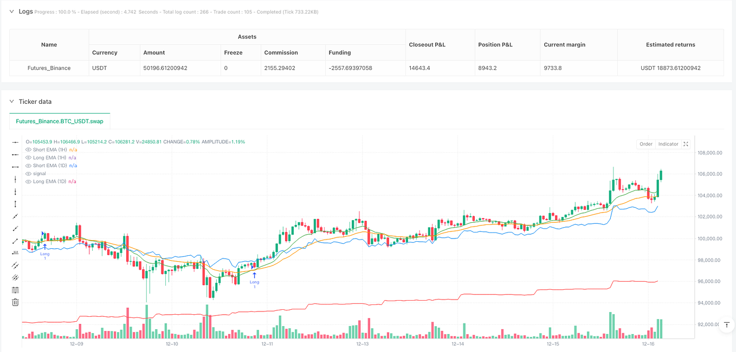Collapse the Logs section

coord(12,11)
